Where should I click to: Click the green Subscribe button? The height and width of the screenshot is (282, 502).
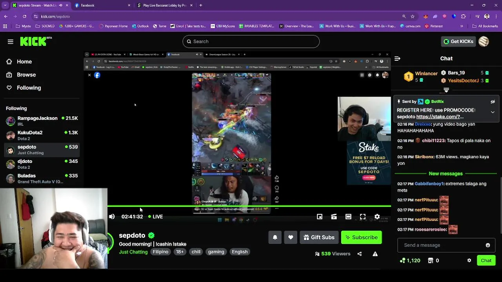[361, 237]
